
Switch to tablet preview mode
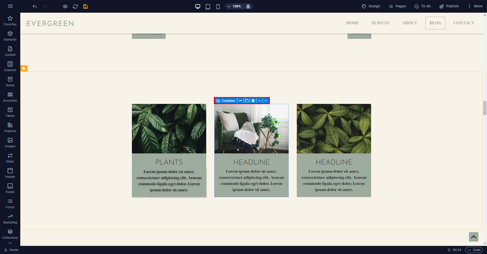coord(208,6)
